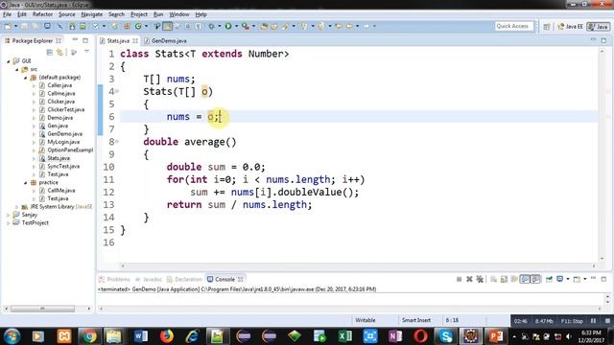Click the Debug bug toolbar icon
The width and height of the screenshot is (614, 345).
(x=211, y=26)
